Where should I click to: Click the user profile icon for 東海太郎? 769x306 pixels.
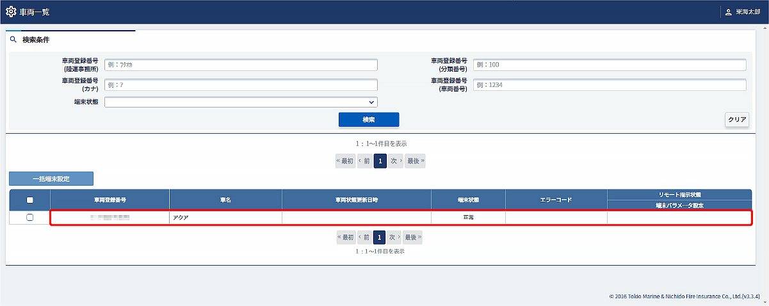(x=728, y=12)
